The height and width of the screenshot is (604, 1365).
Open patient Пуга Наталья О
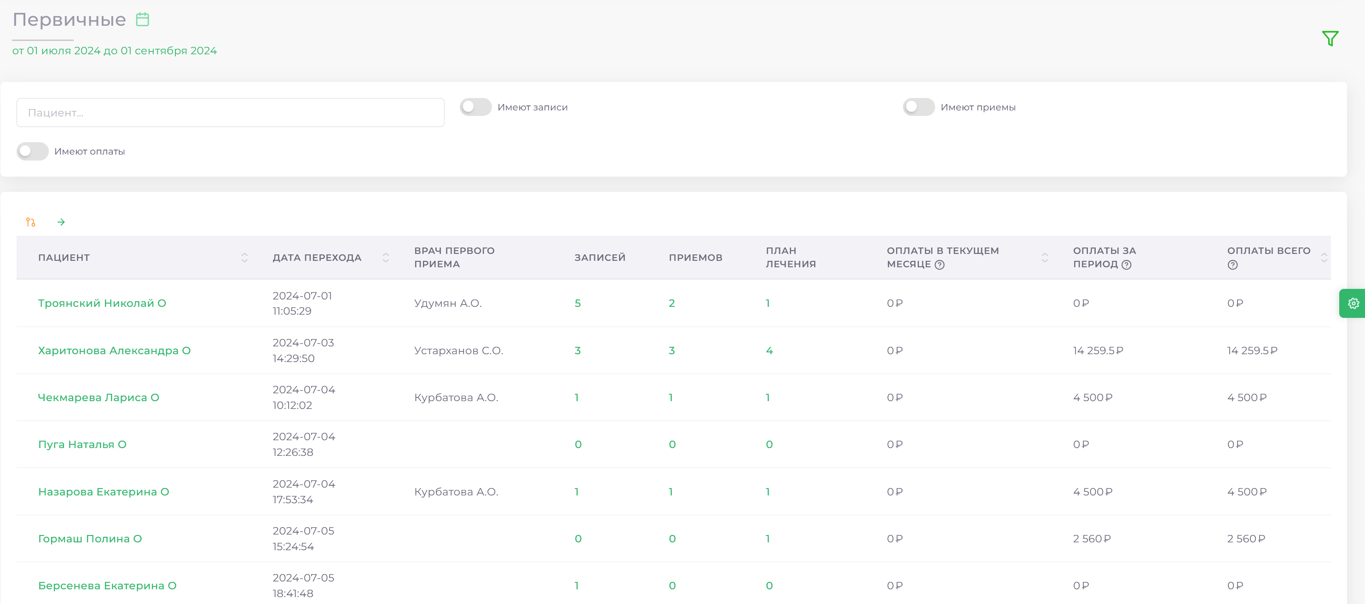(x=82, y=444)
